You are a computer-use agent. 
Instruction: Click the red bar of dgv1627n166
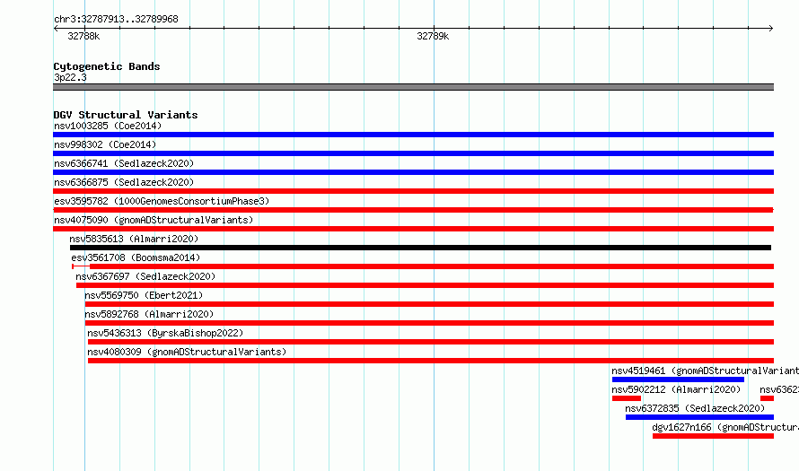pyautogui.click(x=714, y=436)
